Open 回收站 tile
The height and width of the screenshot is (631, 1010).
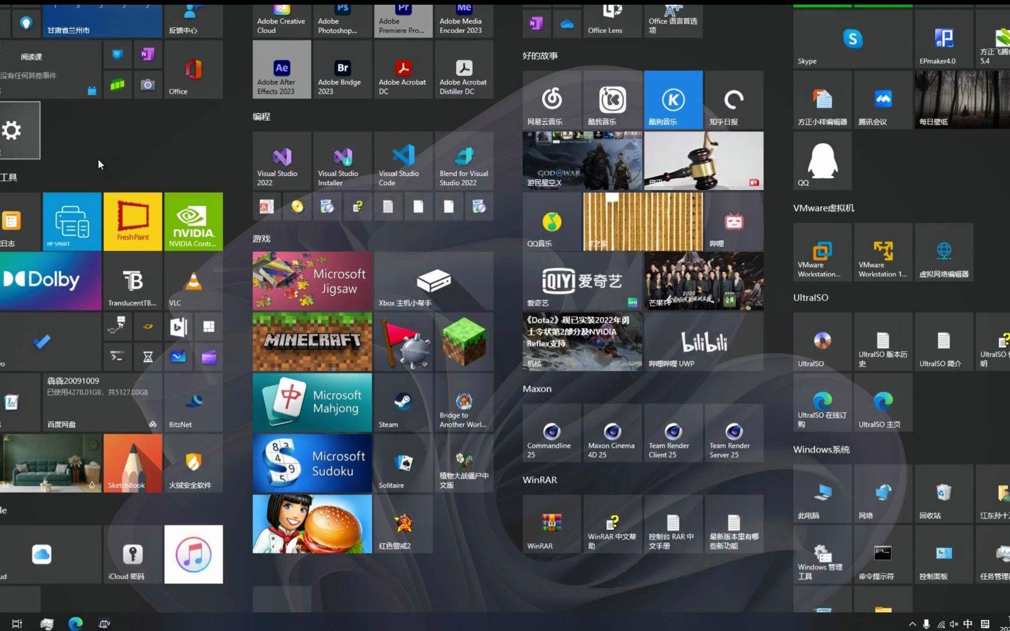point(944,494)
